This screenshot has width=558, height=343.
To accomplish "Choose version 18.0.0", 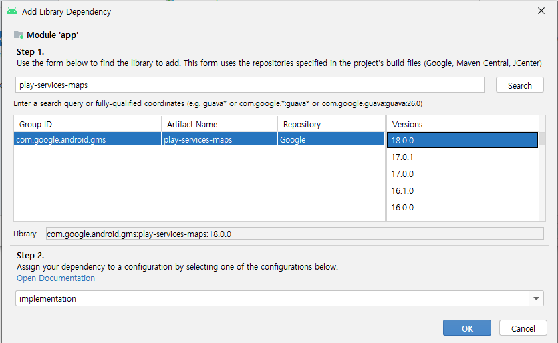I will pyautogui.click(x=462, y=140).
